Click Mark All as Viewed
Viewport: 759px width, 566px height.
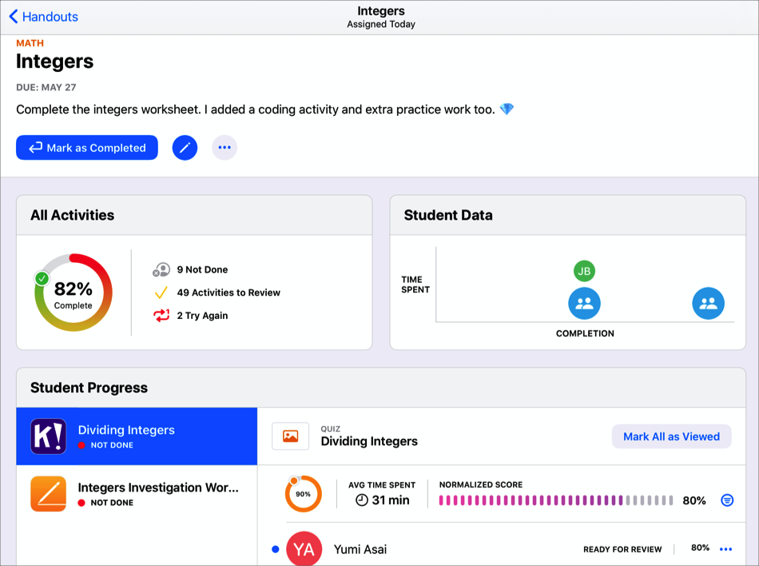click(671, 436)
